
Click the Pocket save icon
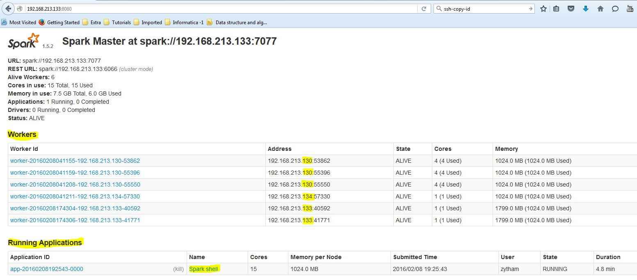coord(571,8)
